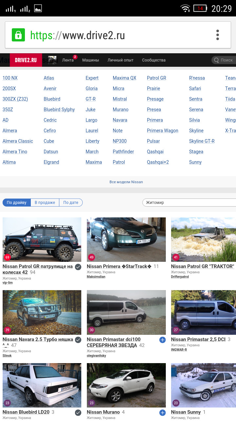
Task: Open the user avatar in the header
Action: tap(52, 60)
